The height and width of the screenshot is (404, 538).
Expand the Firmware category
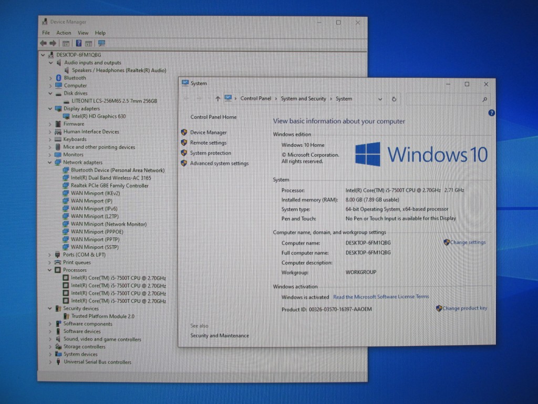(50, 124)
